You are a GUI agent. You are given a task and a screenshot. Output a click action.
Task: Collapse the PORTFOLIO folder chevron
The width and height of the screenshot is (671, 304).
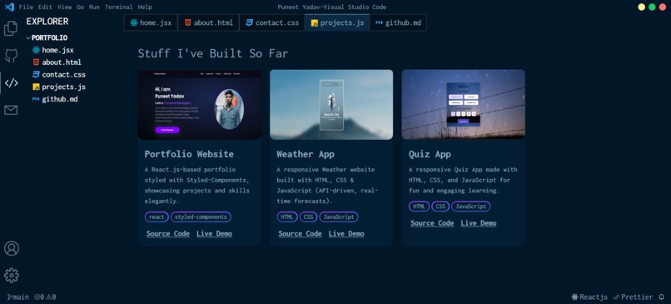(x=28, y=38)
